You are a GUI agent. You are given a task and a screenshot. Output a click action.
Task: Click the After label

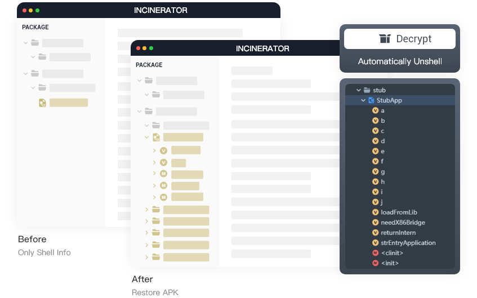point(142,279)
